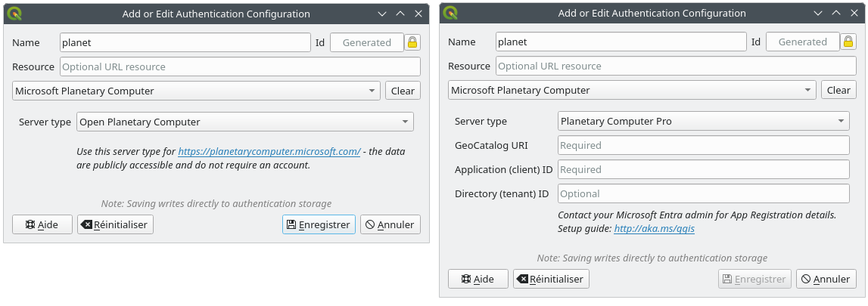
Task: Close the left dialog with X button
Action: 418,14
